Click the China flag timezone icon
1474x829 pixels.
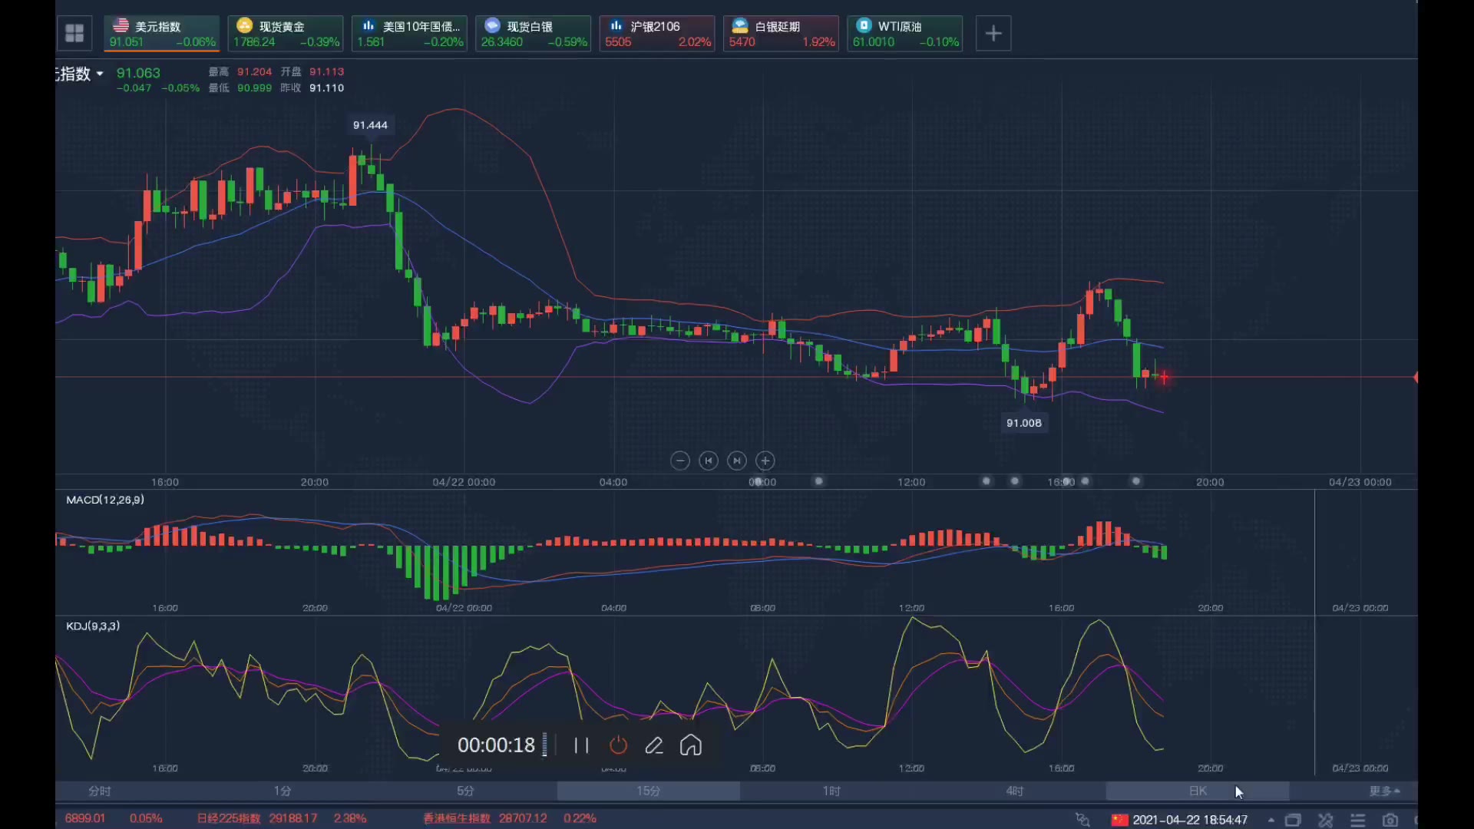[x=1120, y=820]
